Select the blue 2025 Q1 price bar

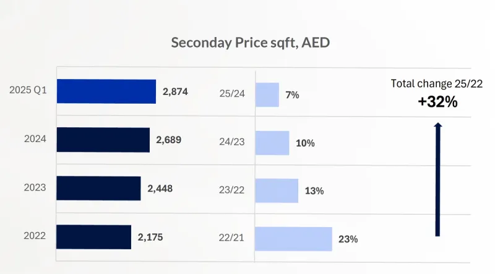106,91
